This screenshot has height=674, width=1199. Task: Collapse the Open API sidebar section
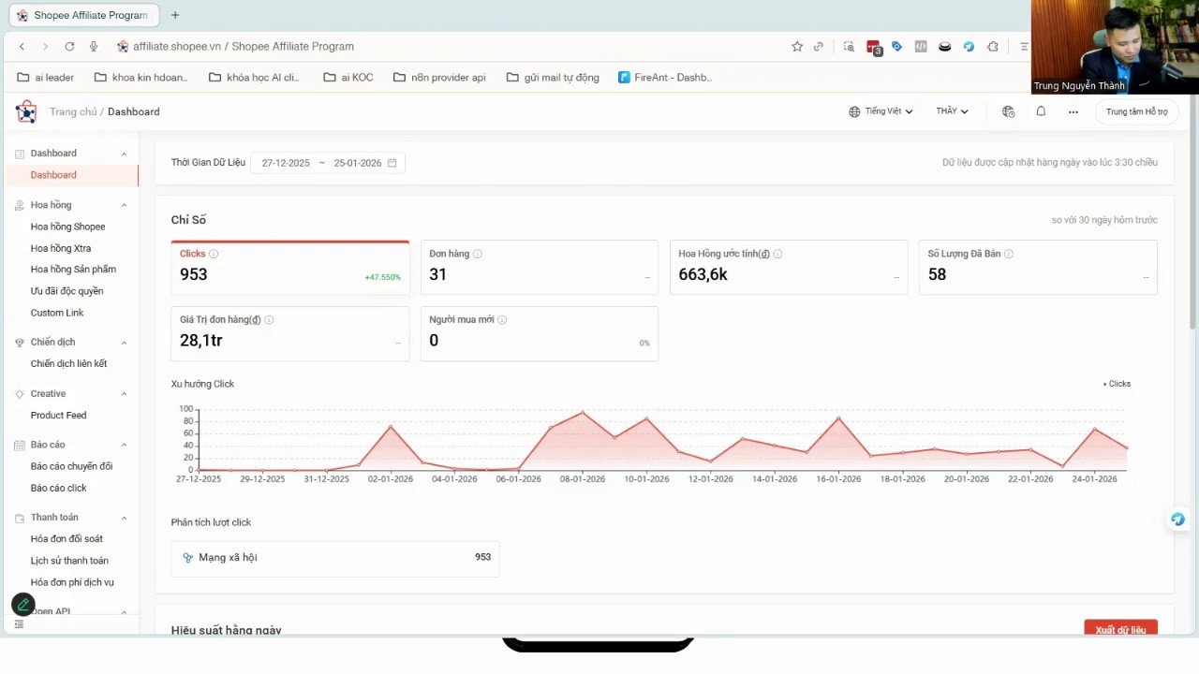pyautogui.click(x=124, y=612)
